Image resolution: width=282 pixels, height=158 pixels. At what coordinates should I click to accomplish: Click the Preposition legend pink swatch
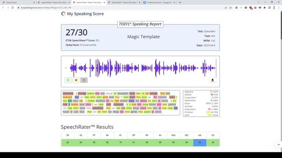[x=209, y=109]
